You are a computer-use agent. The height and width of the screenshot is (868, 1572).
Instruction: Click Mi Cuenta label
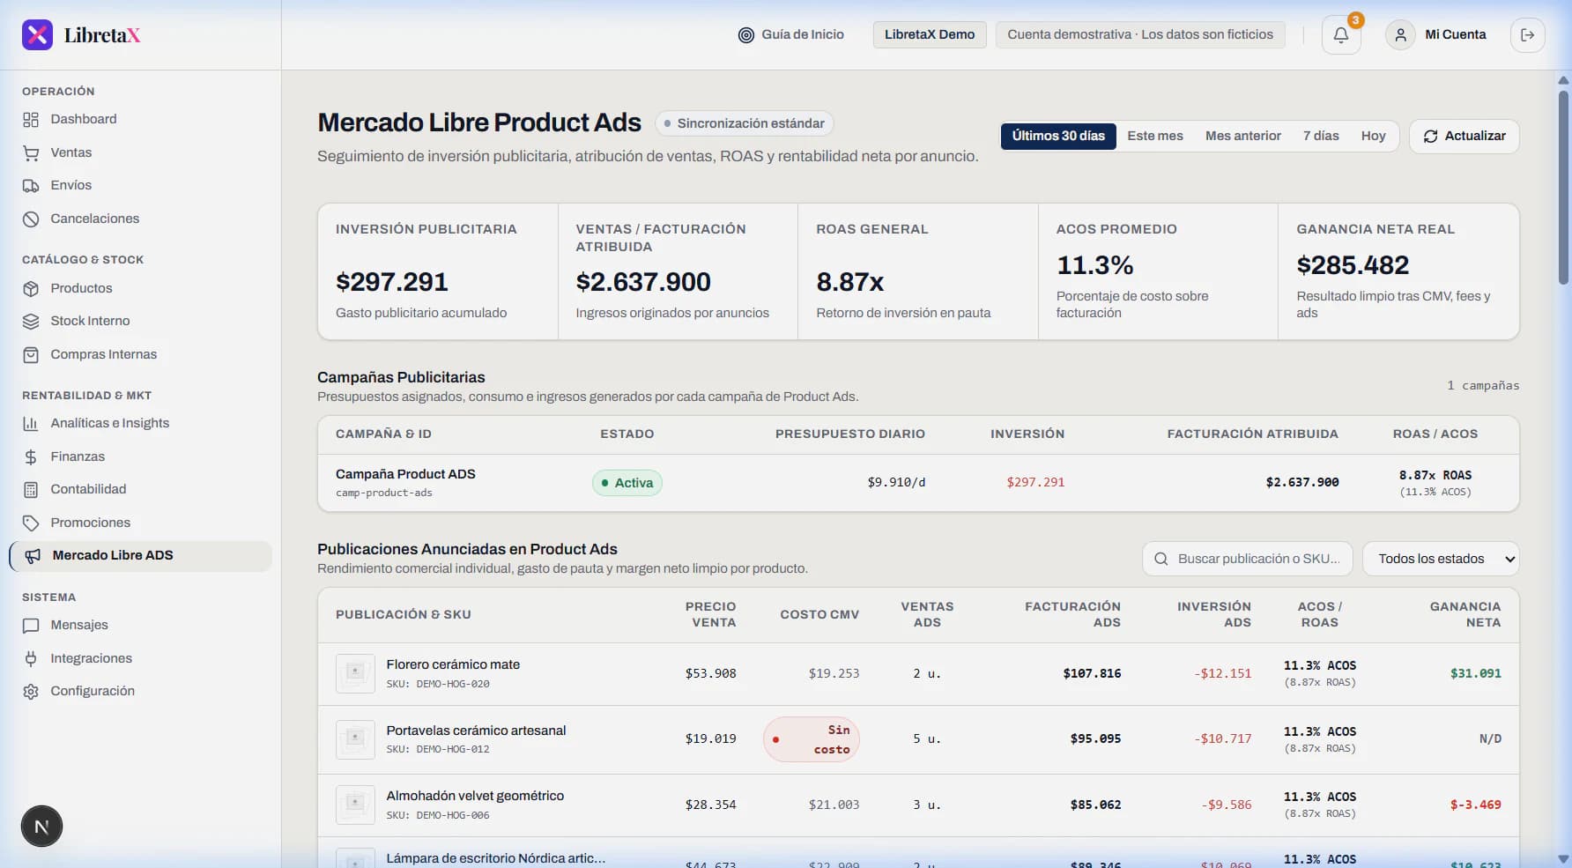(1456, 34)
